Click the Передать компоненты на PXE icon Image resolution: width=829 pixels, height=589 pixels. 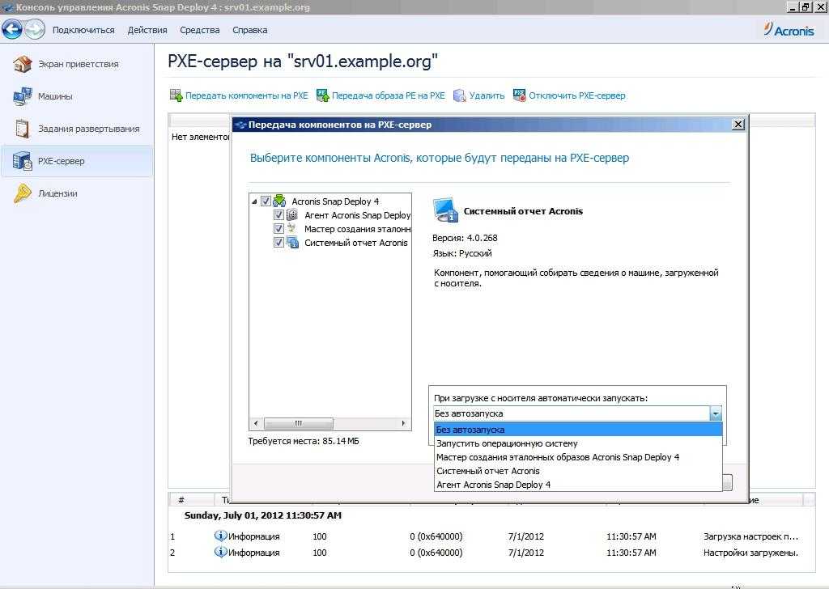click(176, 95)
